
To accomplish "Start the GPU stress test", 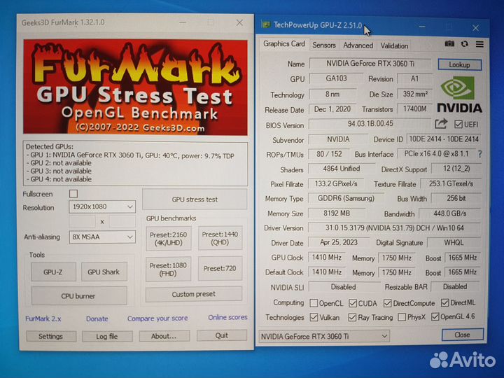I will pos(195,199).
